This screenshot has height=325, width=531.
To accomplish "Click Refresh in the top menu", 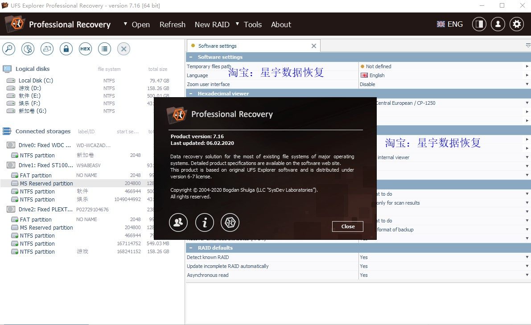I will (x=173, y=25).
